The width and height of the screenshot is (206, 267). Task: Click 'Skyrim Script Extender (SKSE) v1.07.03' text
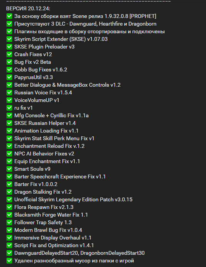(x=61, y=39)
